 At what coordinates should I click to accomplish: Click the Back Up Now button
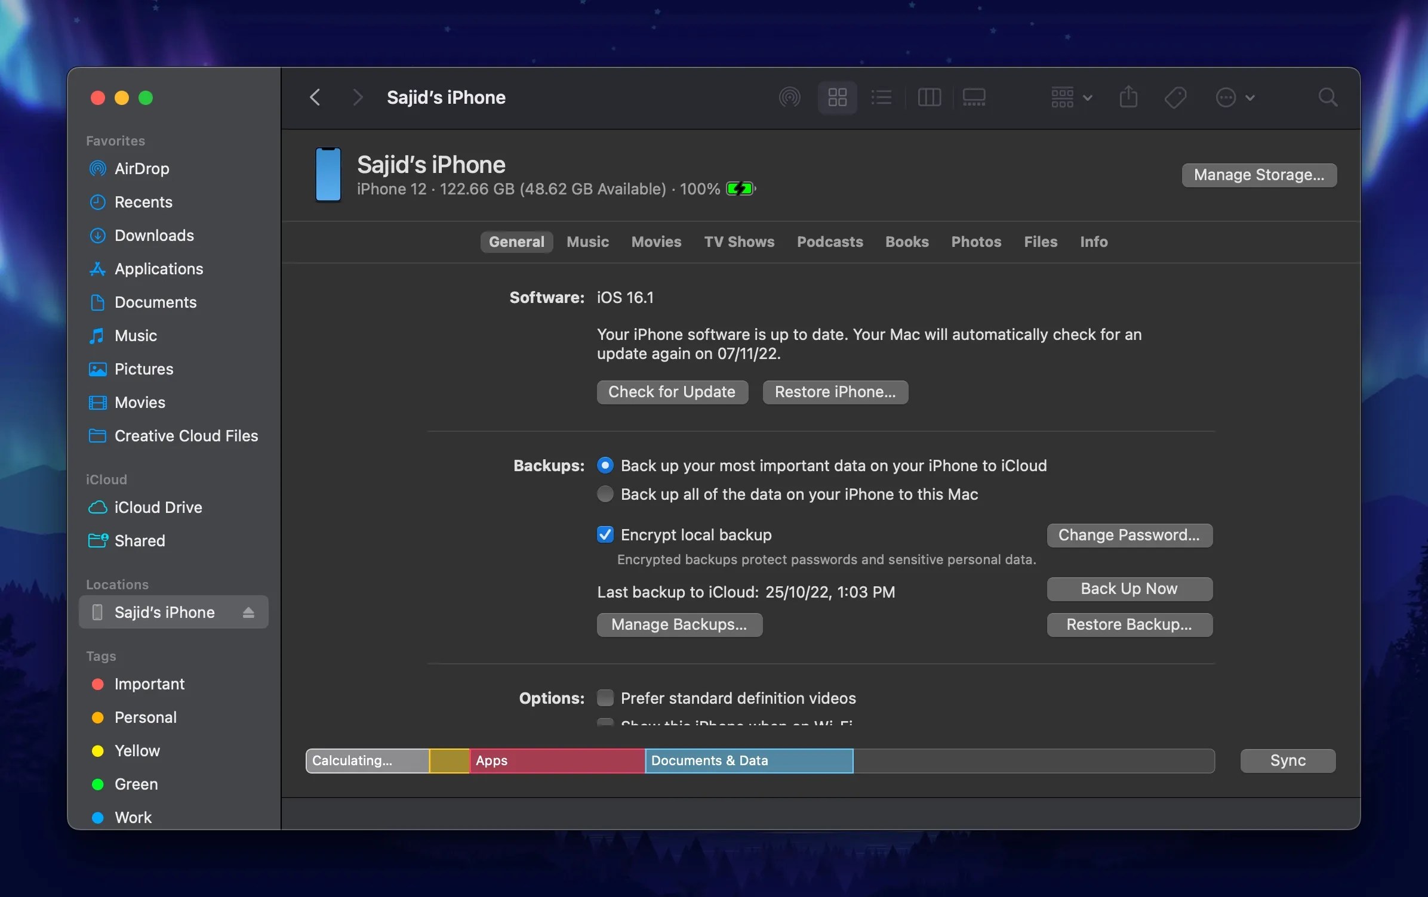1130,589
